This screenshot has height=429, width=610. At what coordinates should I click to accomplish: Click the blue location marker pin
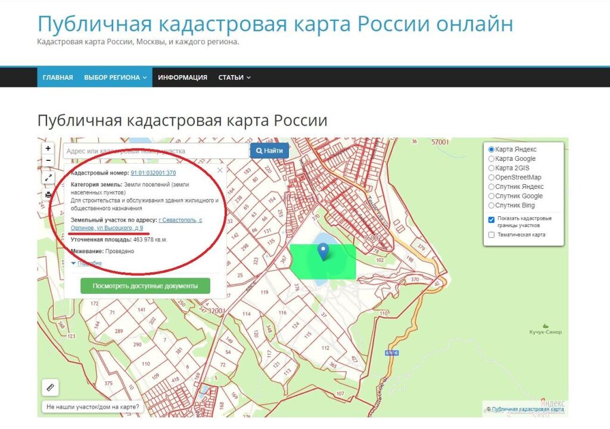coord(323,251)
